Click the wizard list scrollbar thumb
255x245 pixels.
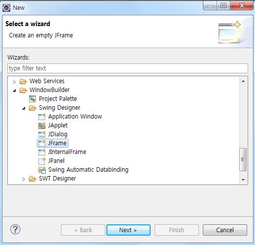pos(243,159)
